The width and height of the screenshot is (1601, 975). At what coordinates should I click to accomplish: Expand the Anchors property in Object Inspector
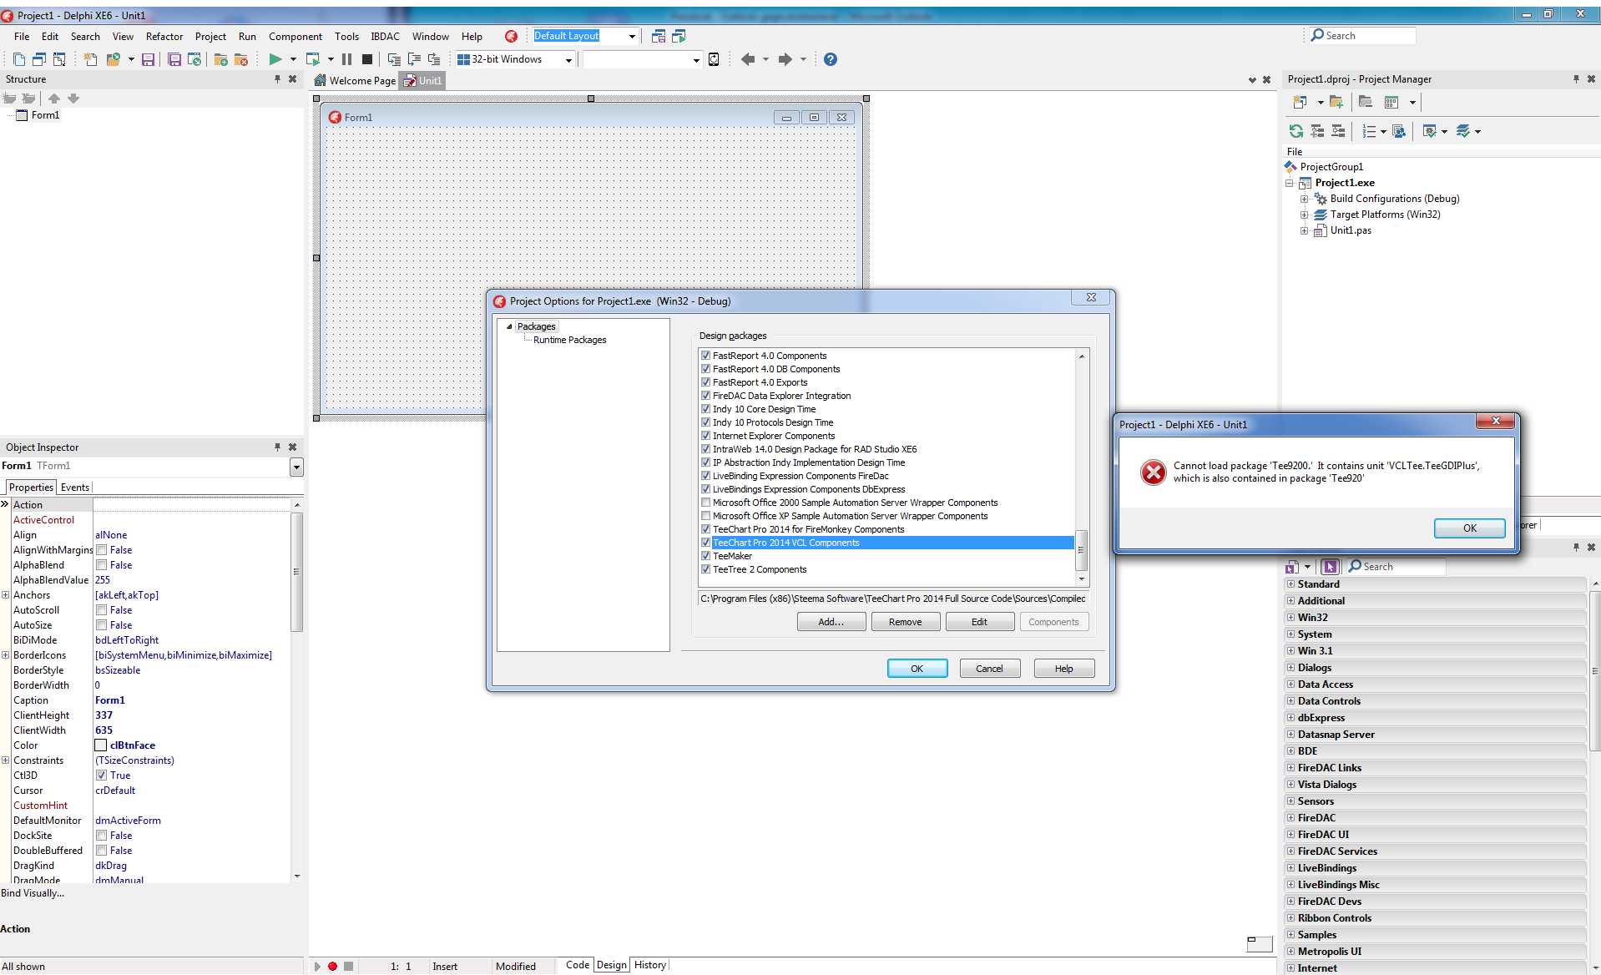[x=5, y=595]
